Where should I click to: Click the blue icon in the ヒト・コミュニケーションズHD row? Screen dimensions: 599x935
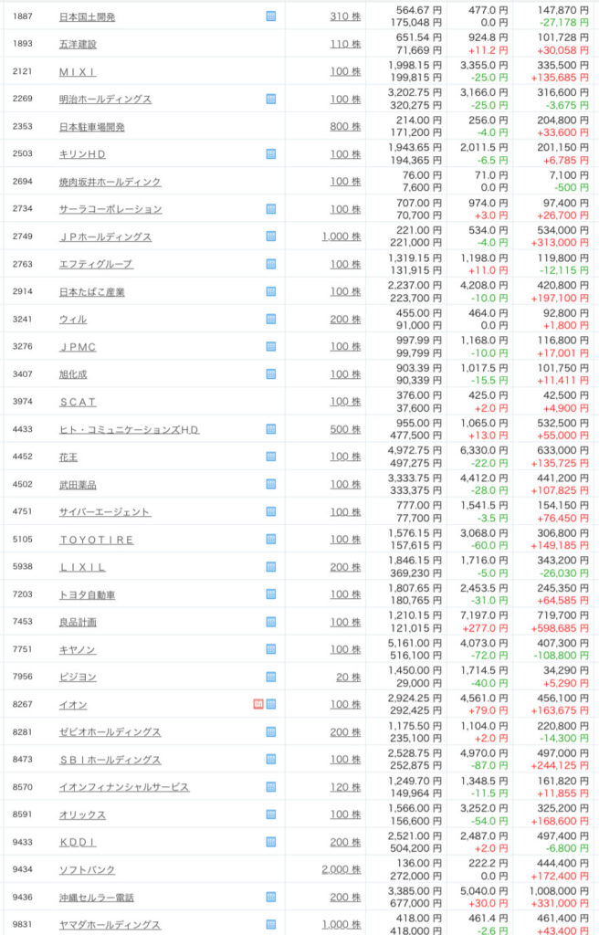click(x=271, y=429)
